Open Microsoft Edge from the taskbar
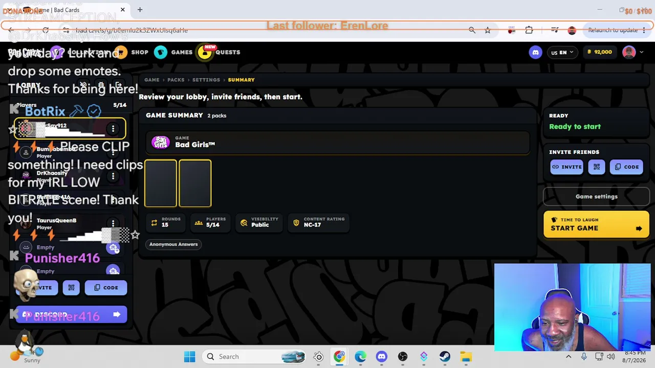The width and height of the screenshot is (655, 368). pos(360,357)
